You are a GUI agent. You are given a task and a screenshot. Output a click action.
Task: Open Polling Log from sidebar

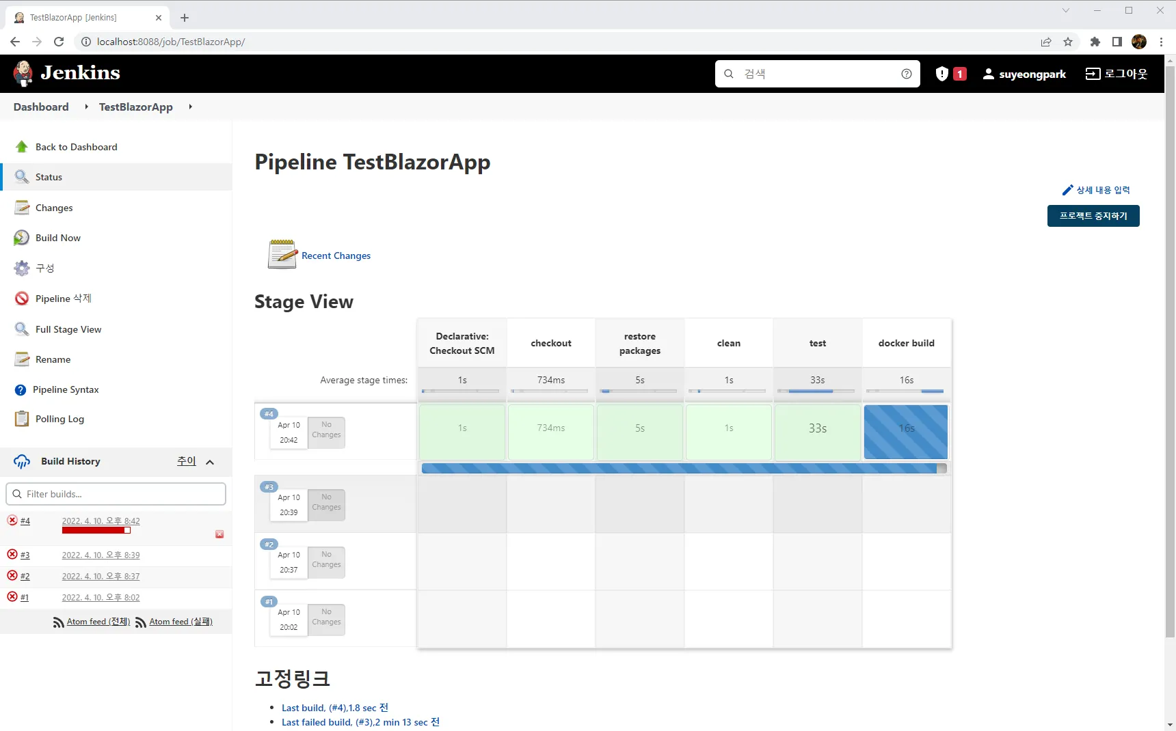(x=60, y=419)
